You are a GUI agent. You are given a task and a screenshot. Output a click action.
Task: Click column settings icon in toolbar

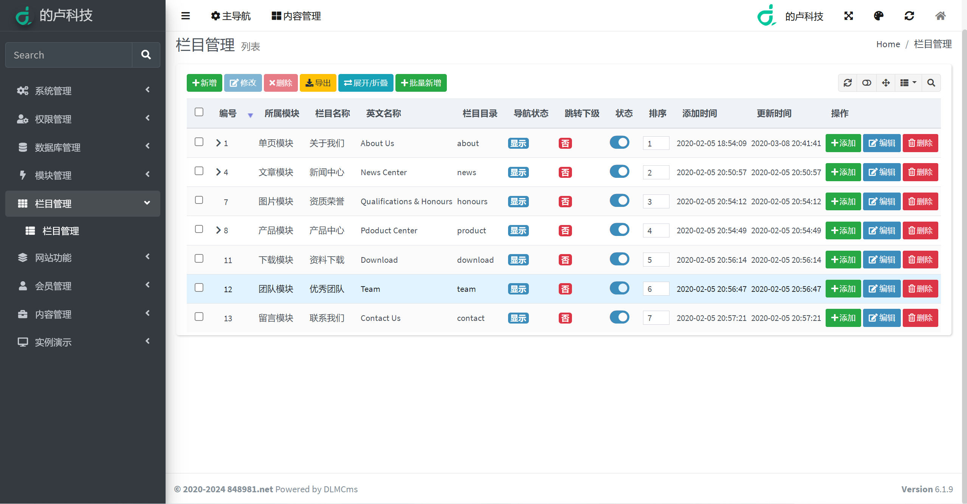click(907, 84)
